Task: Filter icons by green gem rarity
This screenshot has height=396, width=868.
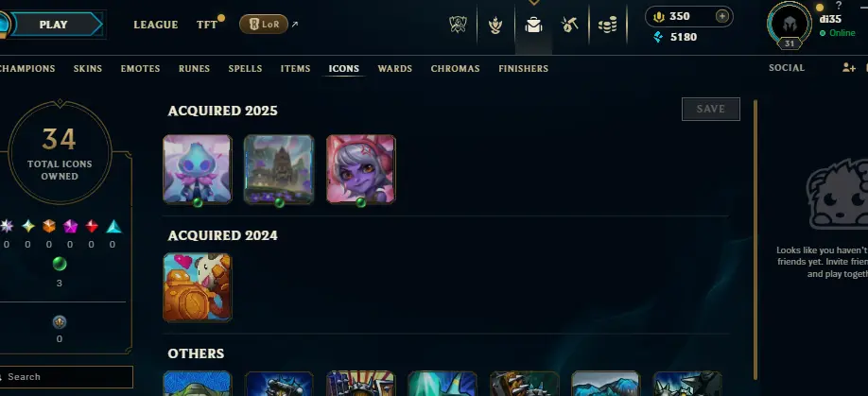Action: 60,265
